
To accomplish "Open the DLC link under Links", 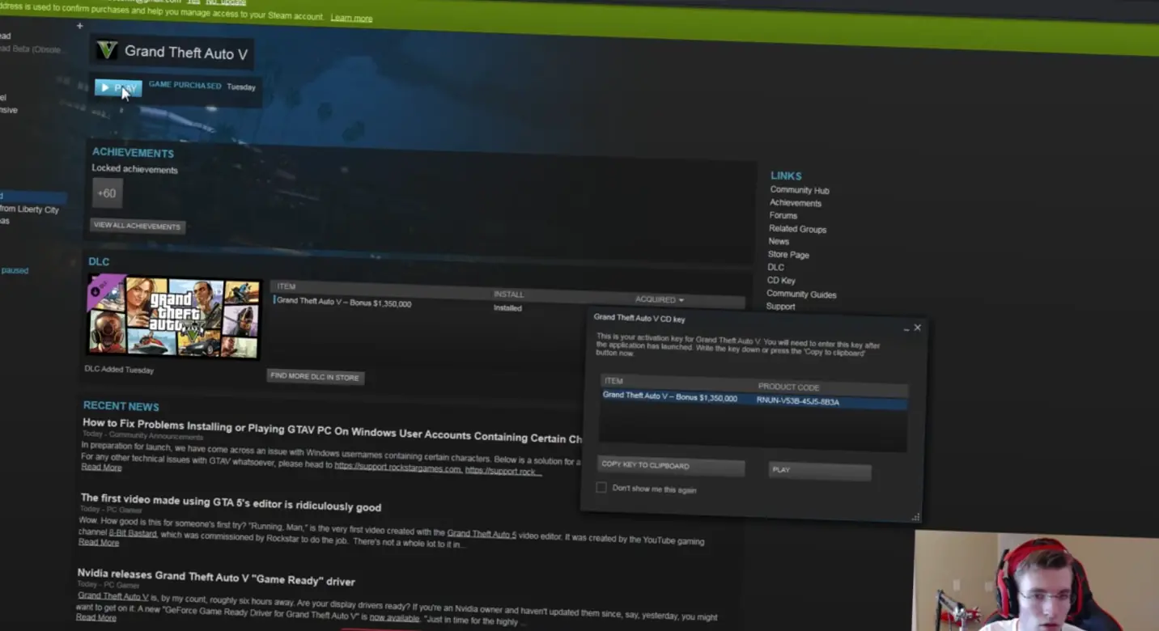I will pyautogui.click(x=775, y=267).
